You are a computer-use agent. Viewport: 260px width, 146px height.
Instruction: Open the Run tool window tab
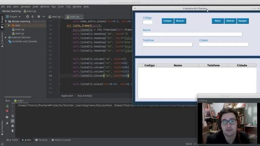(x=26, y=140)
